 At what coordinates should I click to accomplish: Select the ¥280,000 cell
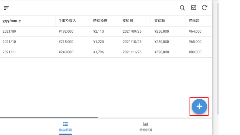[162, 42]
